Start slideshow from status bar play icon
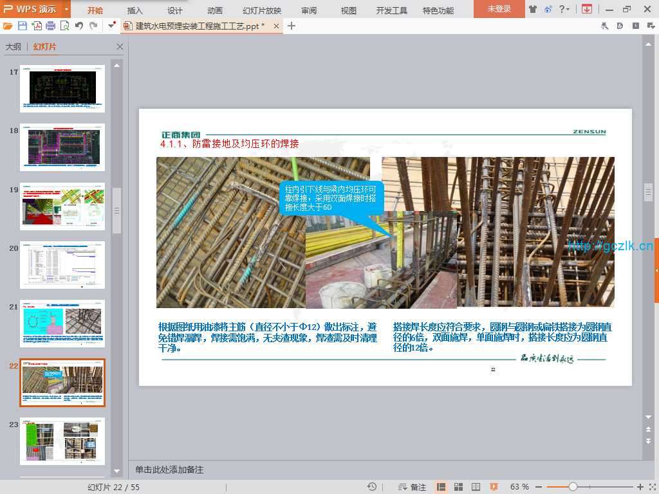 point(494,487)
